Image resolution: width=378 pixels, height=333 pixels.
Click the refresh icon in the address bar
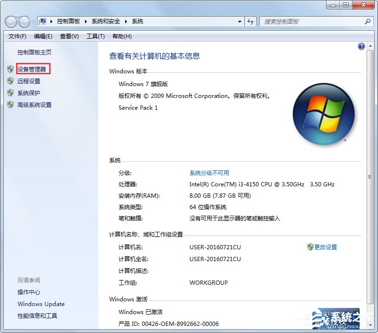[x=251, y=21]
